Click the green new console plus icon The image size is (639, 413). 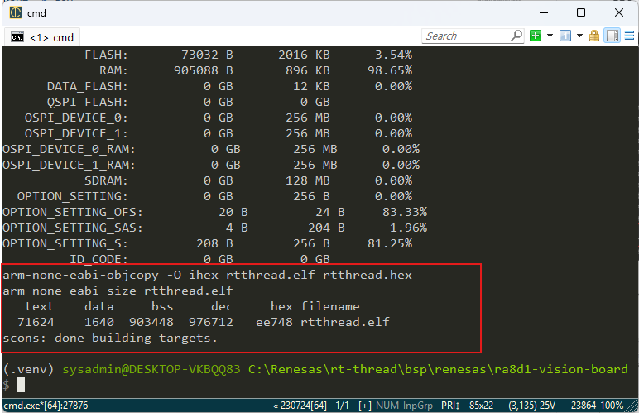pyautogui.click(x=536, y=36)
